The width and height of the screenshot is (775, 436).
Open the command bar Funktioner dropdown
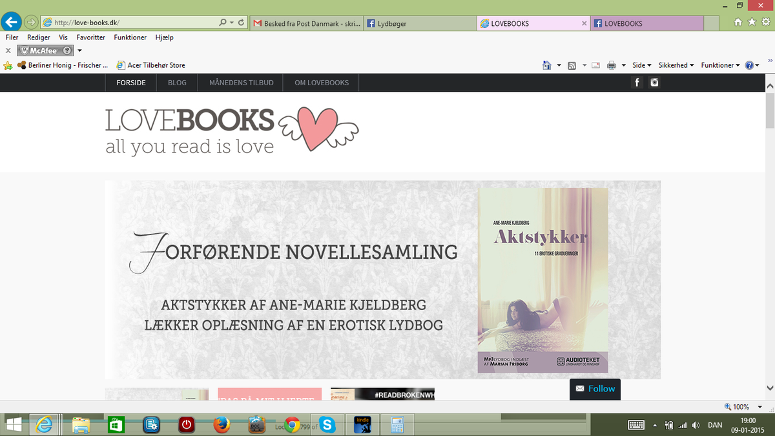(721, 65)
